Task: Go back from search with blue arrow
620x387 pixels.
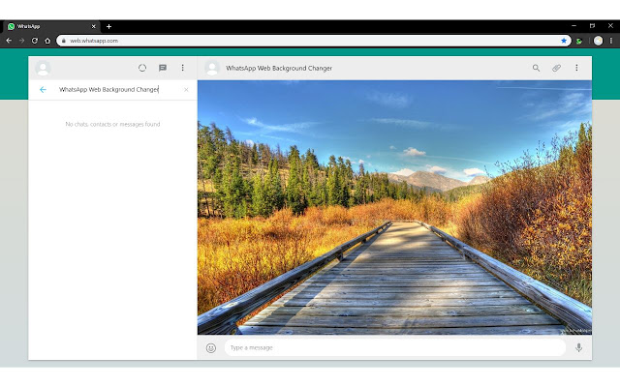Action: coord(43,90)
